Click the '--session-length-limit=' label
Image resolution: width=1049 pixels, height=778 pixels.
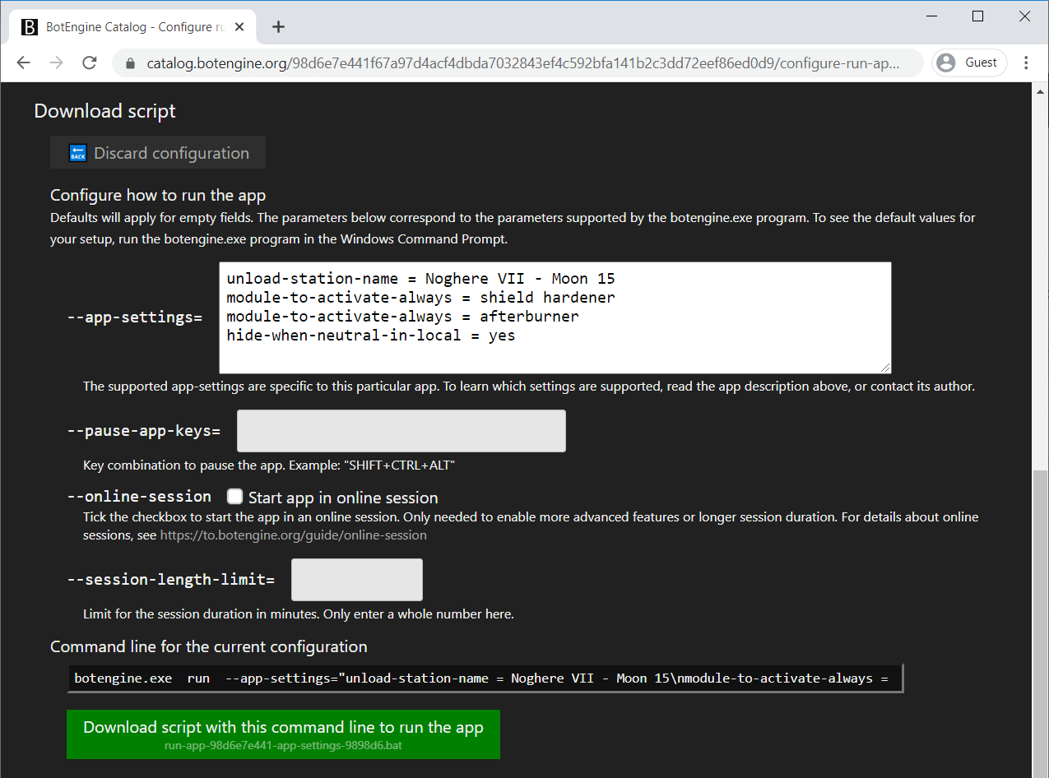tap(171, 580)
